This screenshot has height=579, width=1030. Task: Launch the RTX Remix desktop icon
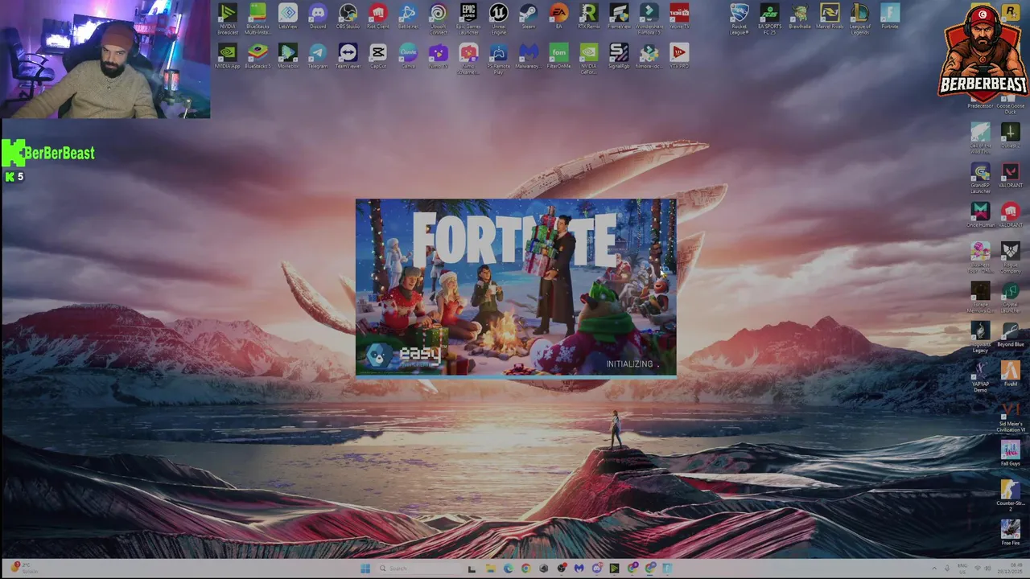pyautogui.click(x=589, y=17)
